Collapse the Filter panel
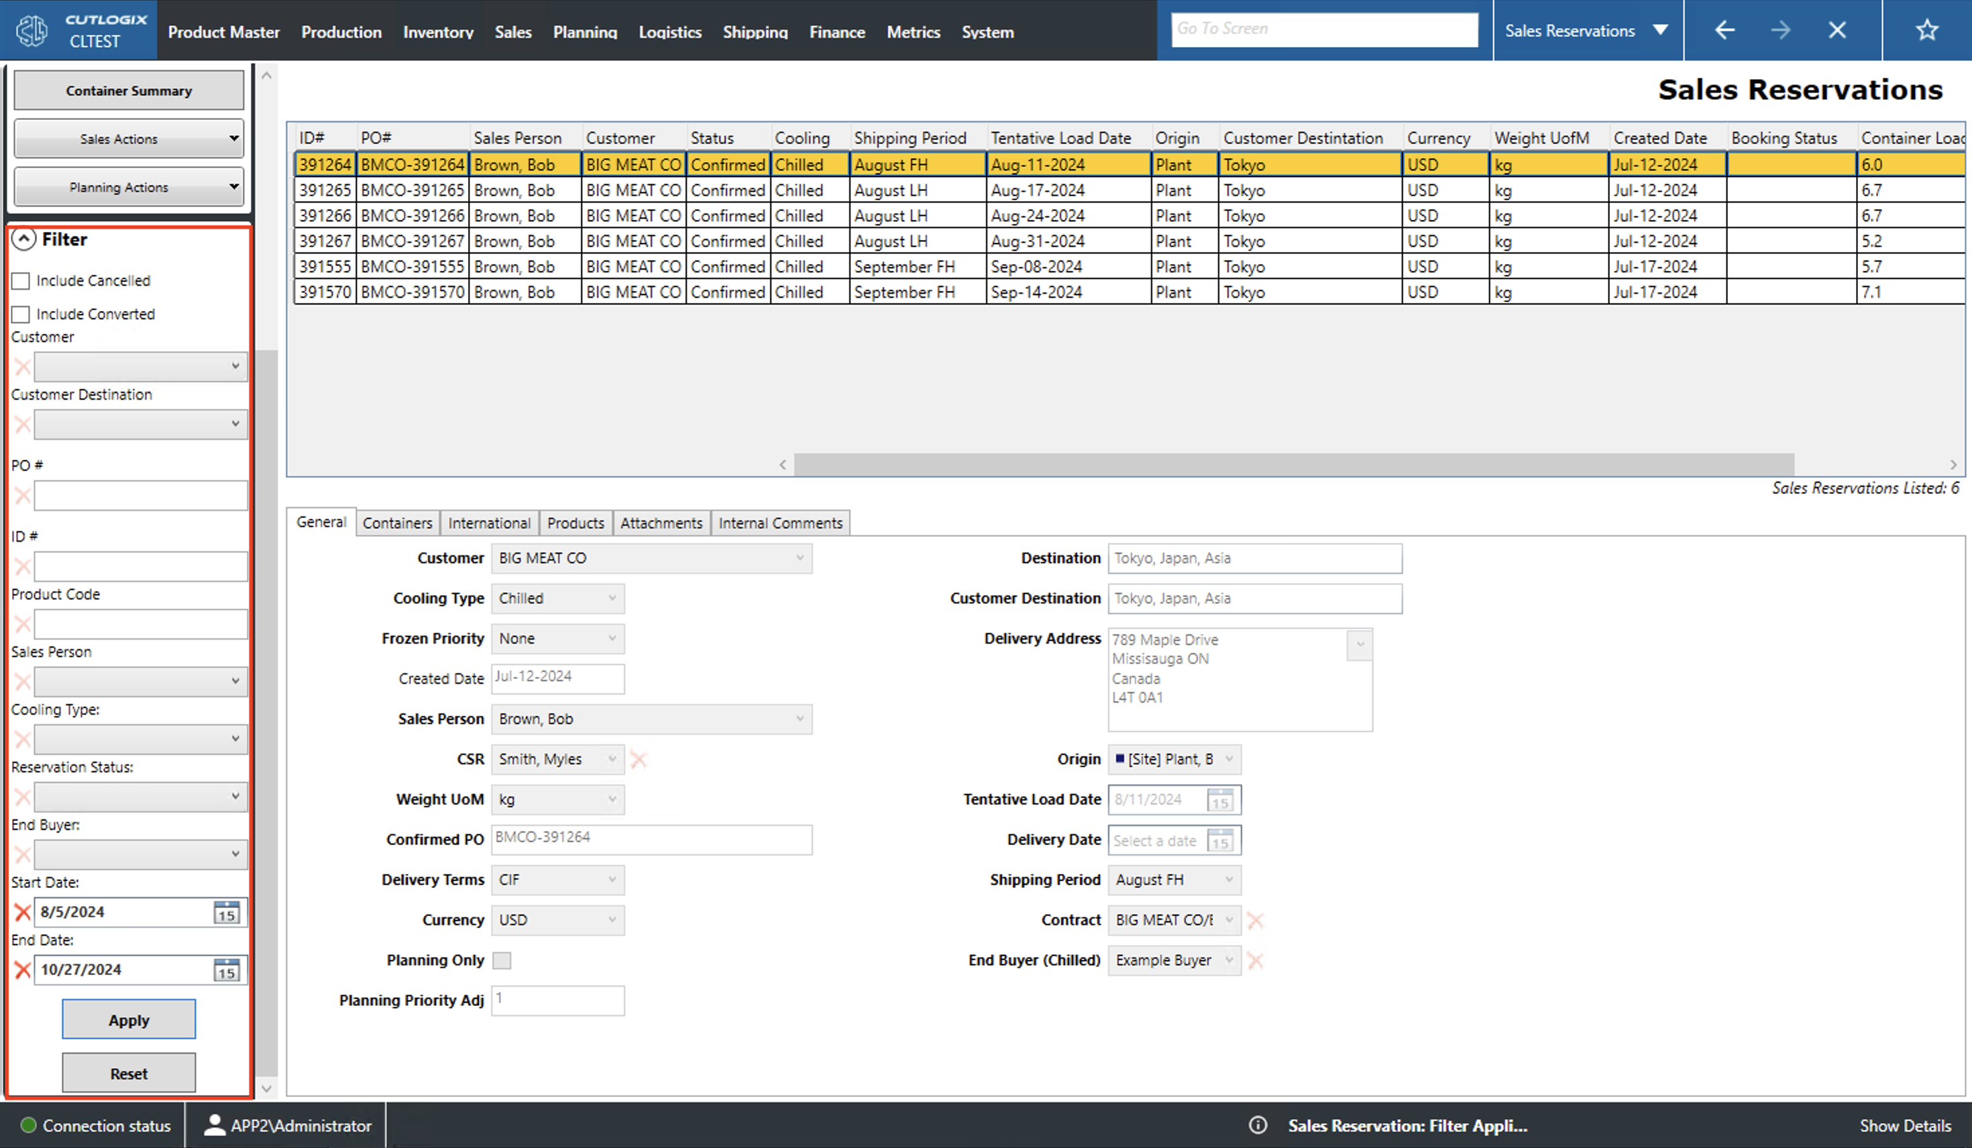Viewport: 1972px width, 1148px height. pyautogui.click(x=24, y=239)
